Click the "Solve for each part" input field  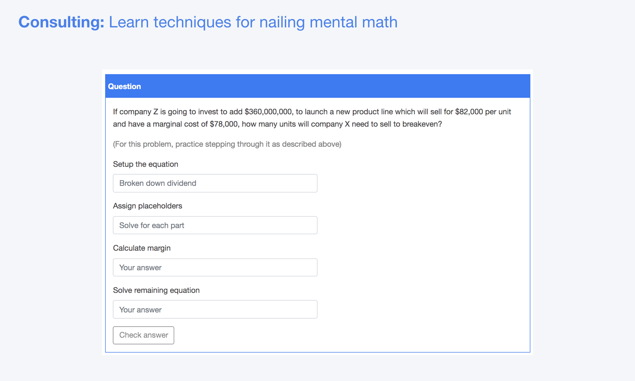click(215, 225)
